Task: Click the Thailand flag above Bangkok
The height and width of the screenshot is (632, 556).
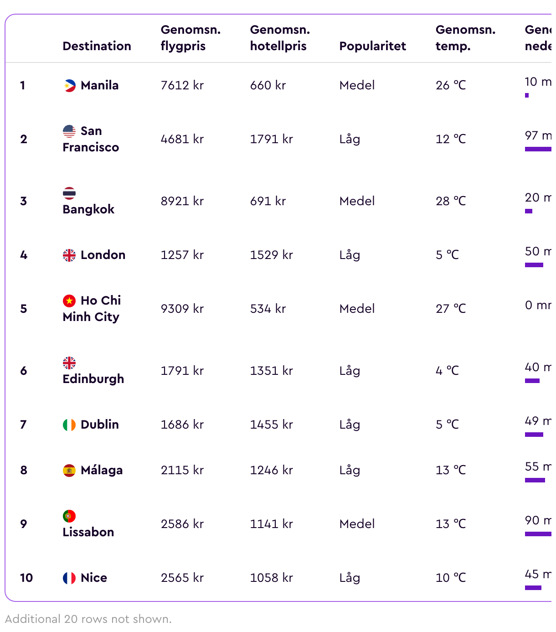Action: (69, 193)
